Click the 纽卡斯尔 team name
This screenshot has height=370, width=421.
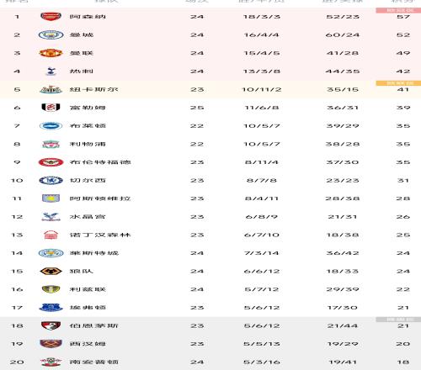click(x=93, y=89)
